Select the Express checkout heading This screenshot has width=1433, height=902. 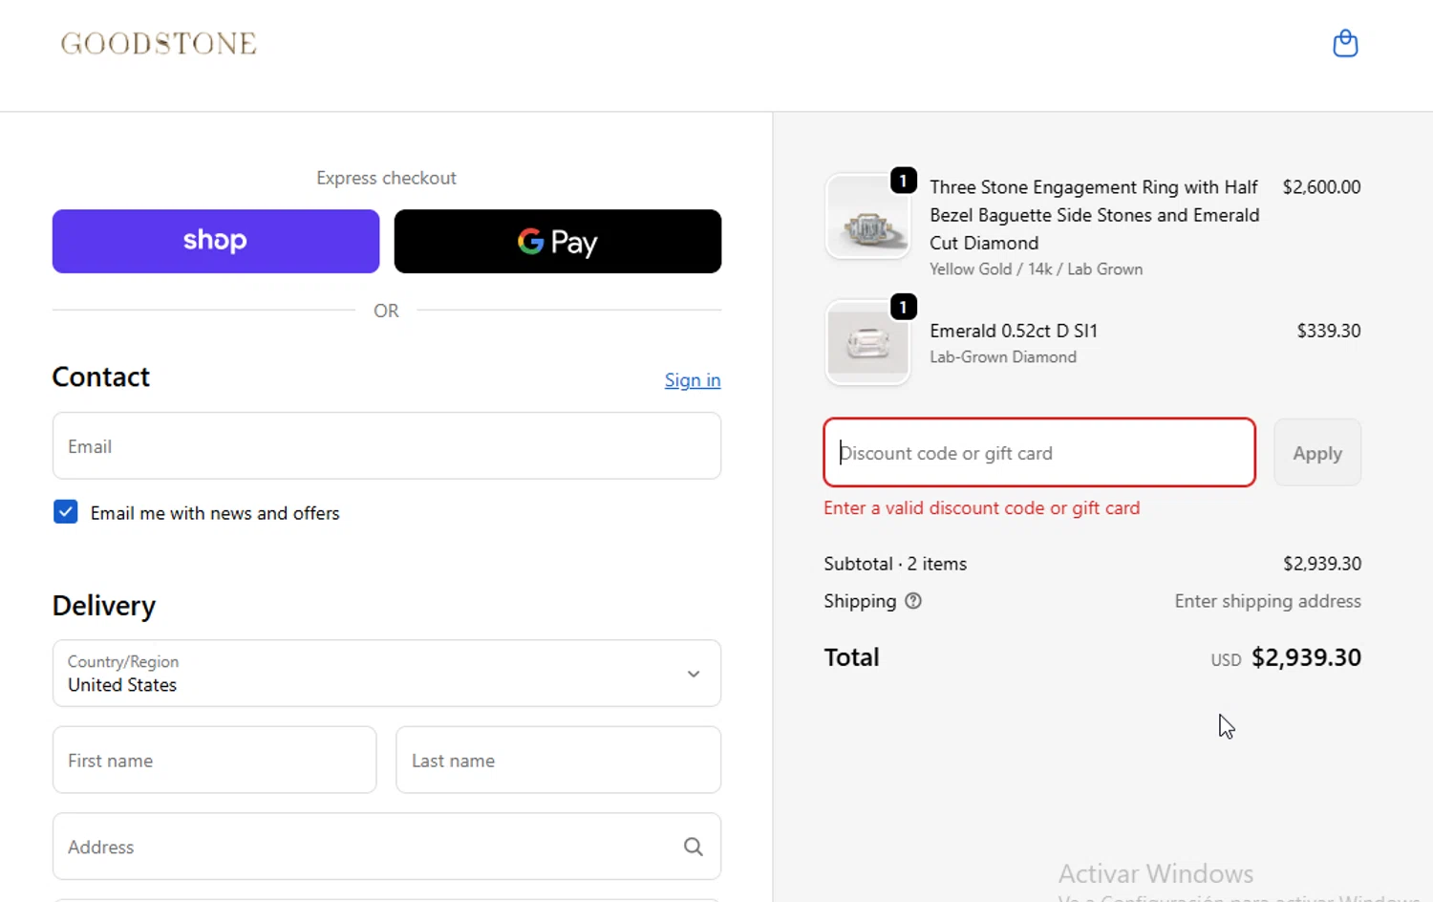pyautogui.click(x=387, y=178)
